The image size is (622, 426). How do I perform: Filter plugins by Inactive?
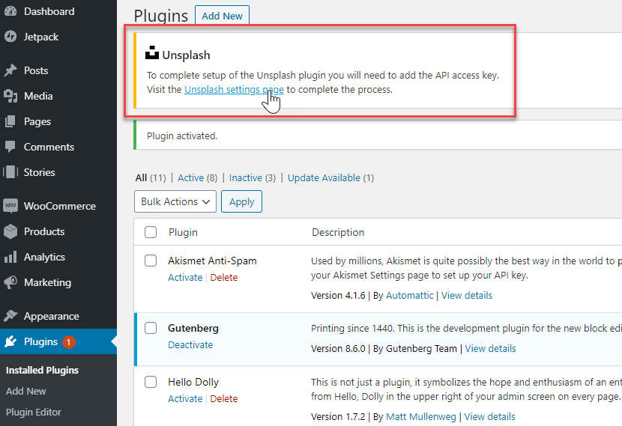click(246, 177)
